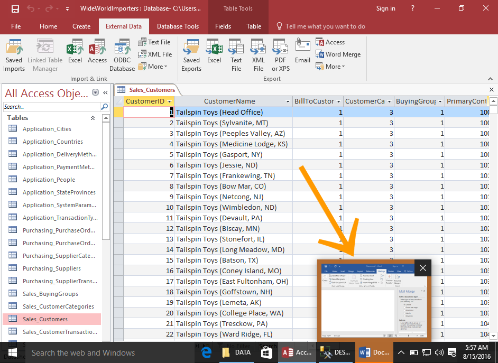The image size is (498, 363).
Task: Open the File tab
Action: 16,26
